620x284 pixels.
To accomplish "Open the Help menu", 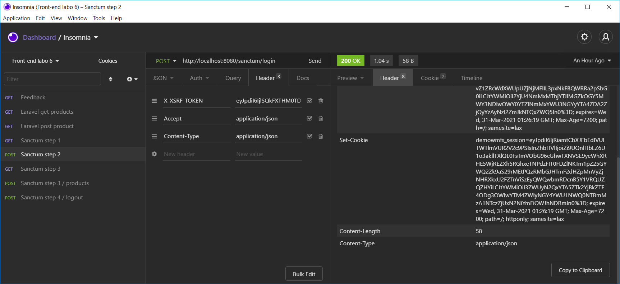I will pos(116,18).
